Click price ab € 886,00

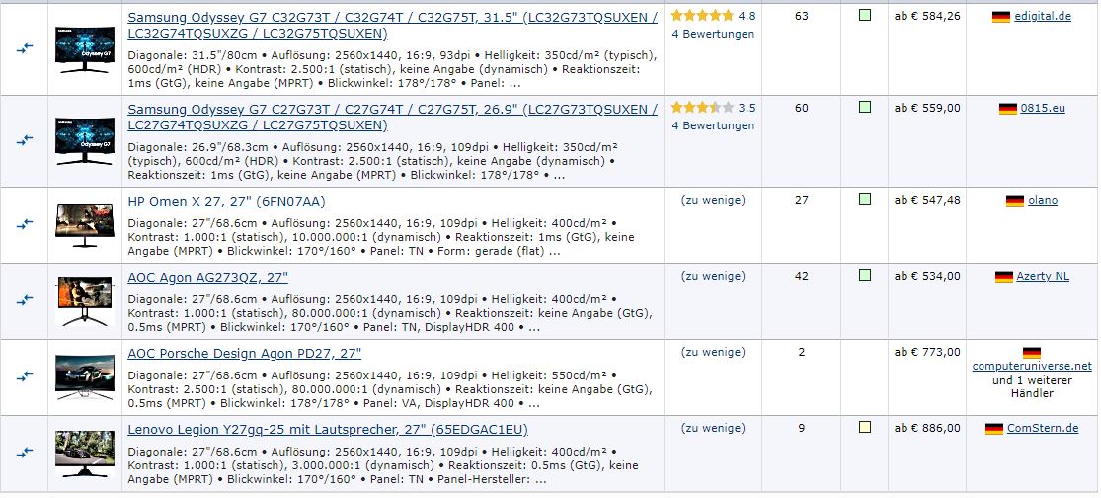927,429
